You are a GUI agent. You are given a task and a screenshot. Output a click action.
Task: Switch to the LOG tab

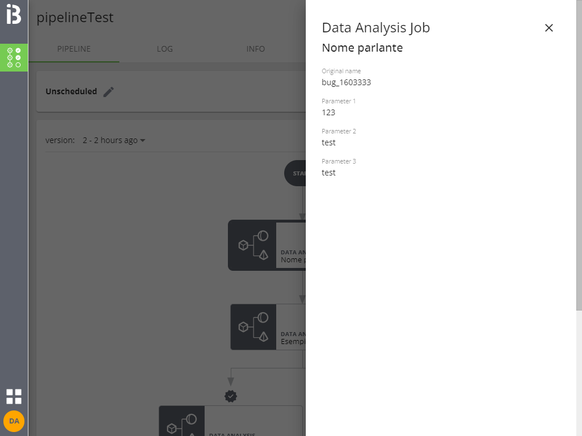coord(165,49)
